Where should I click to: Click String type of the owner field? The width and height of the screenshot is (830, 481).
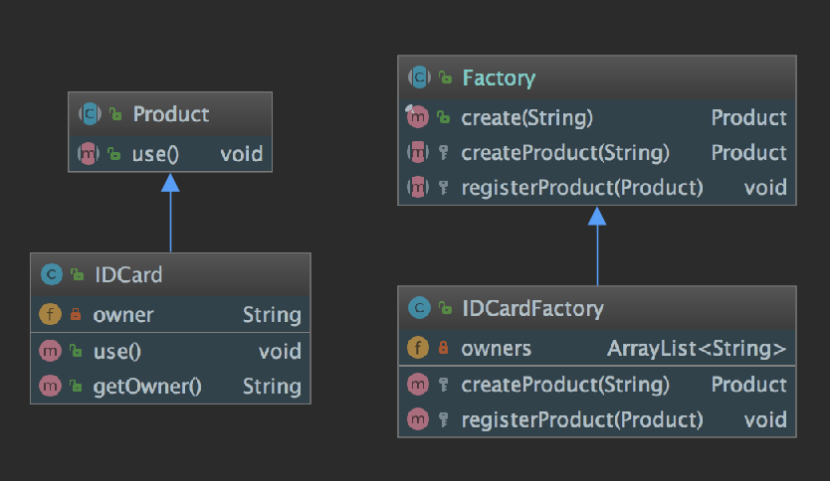tap(272, 315)
